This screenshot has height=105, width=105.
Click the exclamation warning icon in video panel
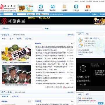[x=83, y=69]
